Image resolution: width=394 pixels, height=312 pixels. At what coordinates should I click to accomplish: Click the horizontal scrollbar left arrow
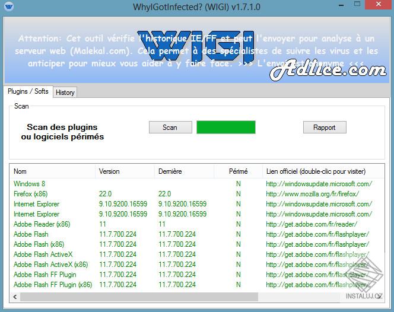click(x=15, y=297)
